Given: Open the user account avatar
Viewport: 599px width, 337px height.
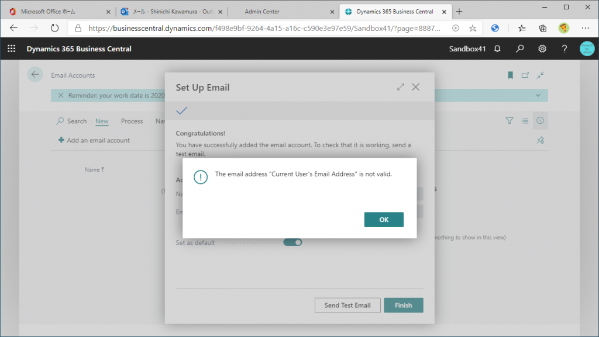Looking at the screenshot, I should click(x=587, y=49).
